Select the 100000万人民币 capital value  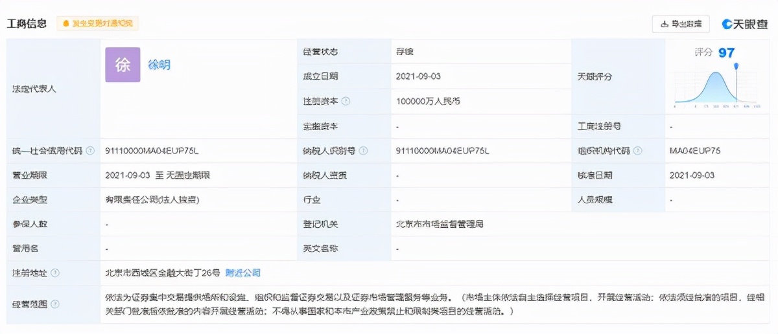(428, 101)
